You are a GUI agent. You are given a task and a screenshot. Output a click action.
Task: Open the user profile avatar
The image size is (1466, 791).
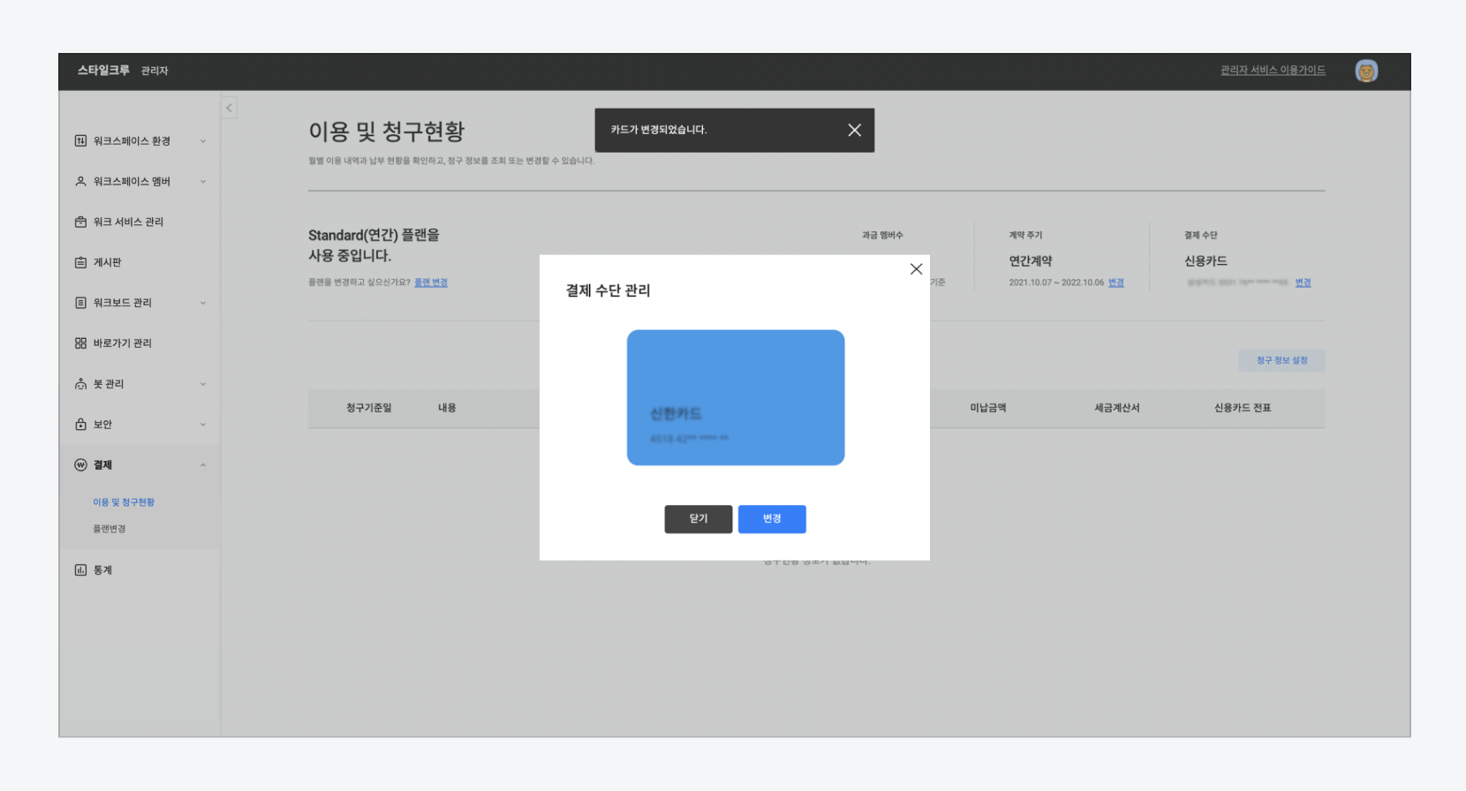coord(1366,72)
